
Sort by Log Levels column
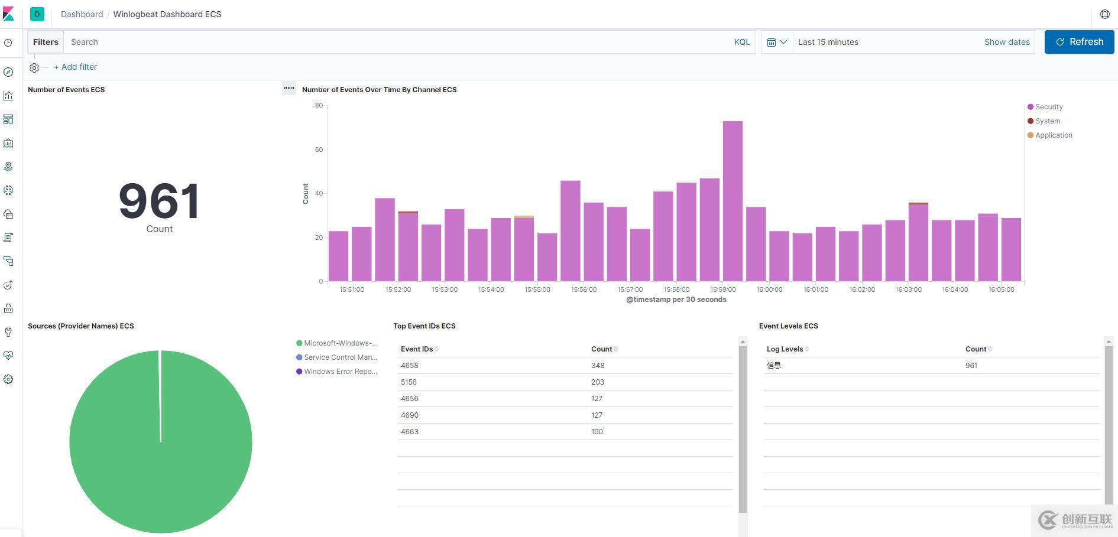pyautogui.click(x=788, y=349)
